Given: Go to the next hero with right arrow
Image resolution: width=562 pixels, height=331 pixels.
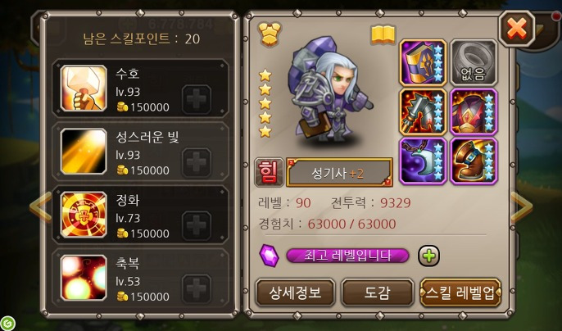Looking at the screenshot, I should click(x=522, y=207).
